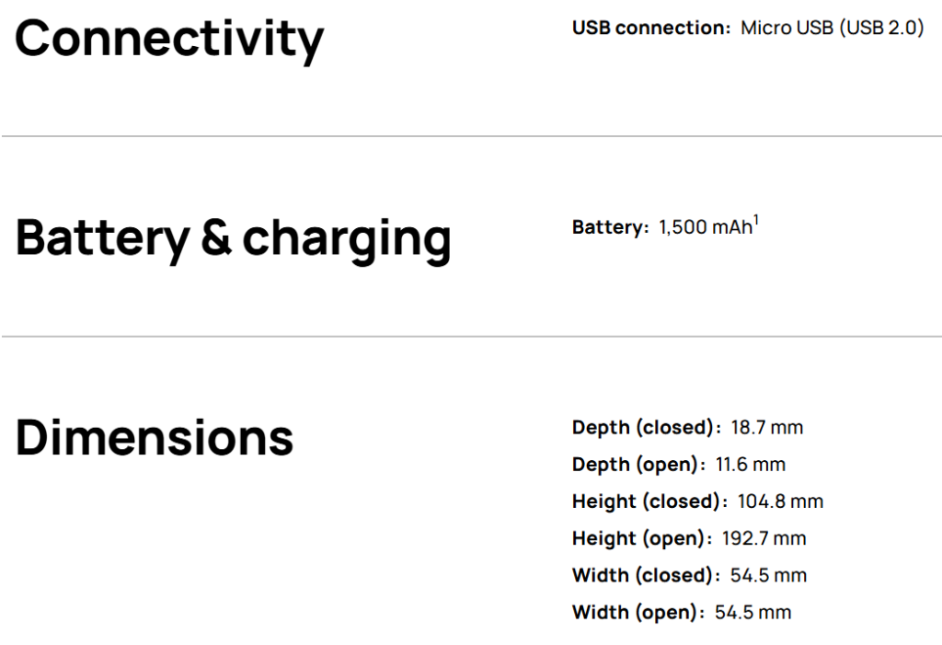Click the Width (closed) label
This screenshot has width=942, height=645.
(x=642, y=575)
